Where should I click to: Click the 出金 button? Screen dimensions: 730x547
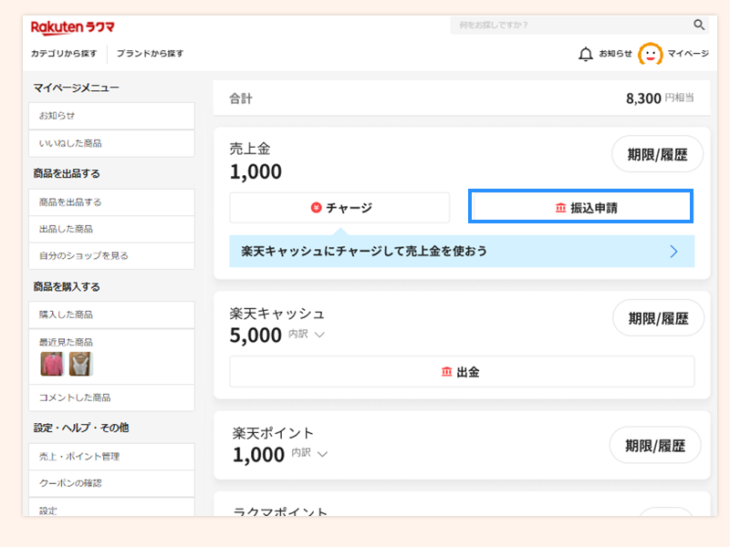pyautogui.click(x=462, y=372)
